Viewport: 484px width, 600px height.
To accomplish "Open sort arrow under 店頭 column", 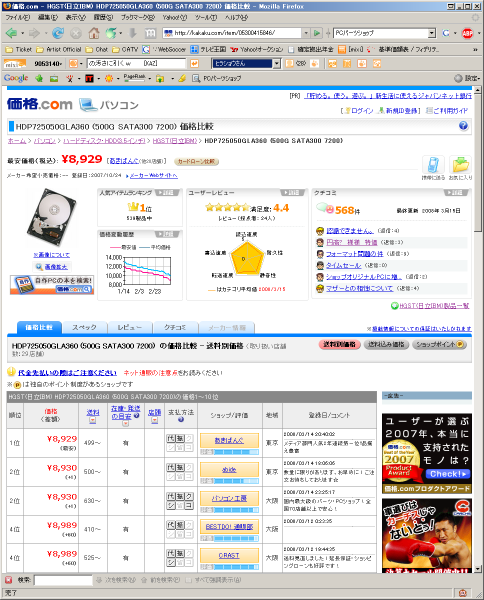I will click(x=154, y=420).
